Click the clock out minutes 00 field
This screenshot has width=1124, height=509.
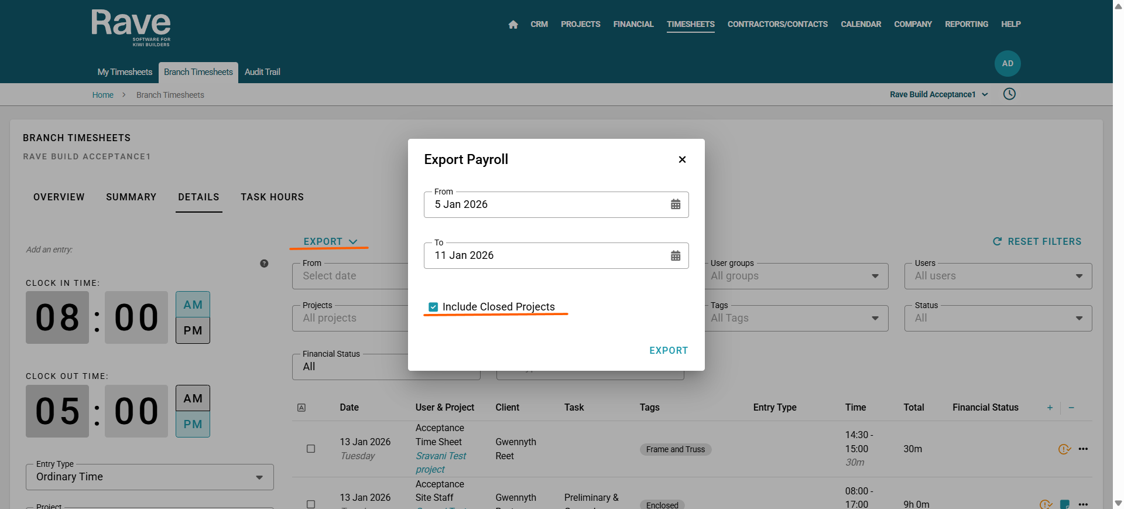[136, 411]
